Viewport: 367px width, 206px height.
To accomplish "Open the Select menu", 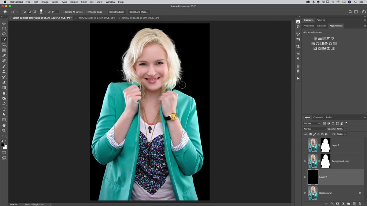I will 74,2.
